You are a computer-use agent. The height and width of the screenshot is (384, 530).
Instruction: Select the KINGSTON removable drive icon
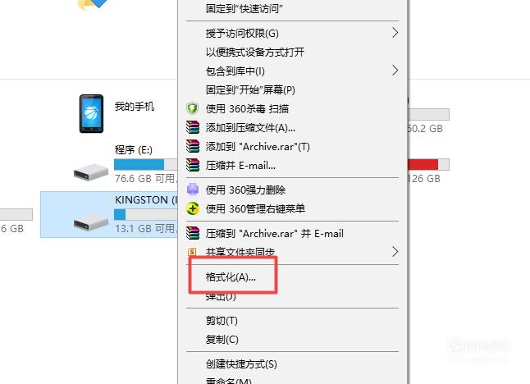click(x=91, y=222)
